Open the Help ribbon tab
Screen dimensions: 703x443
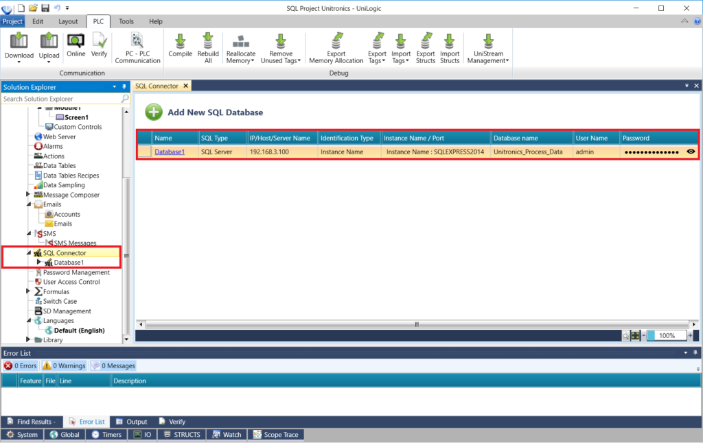point(156,21)
